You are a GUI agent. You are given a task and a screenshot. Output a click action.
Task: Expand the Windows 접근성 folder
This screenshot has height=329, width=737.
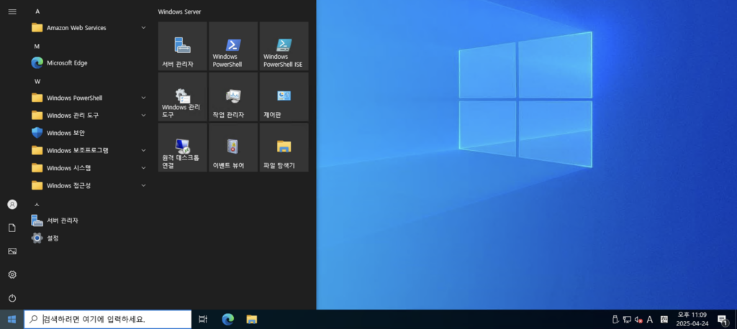pyautogui.click(x=89, y=185)
